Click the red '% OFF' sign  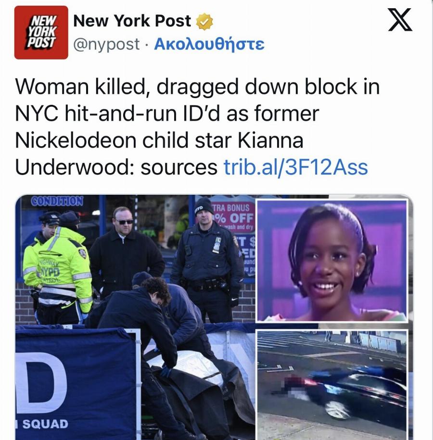coord(235,218)
